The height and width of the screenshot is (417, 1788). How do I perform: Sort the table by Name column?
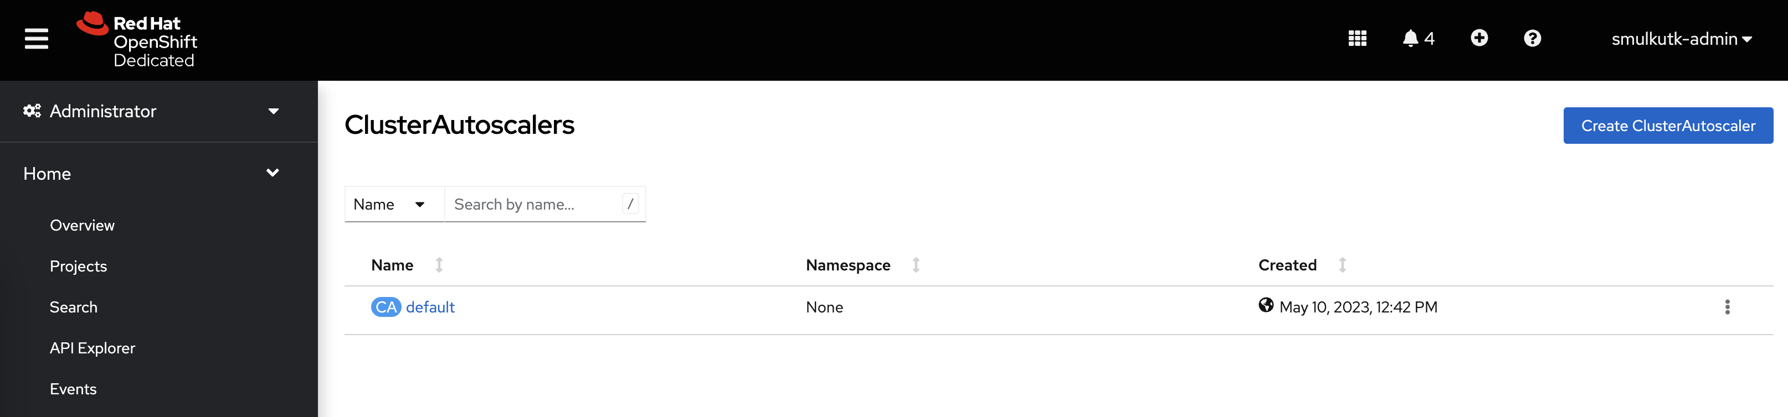point(393,265)
